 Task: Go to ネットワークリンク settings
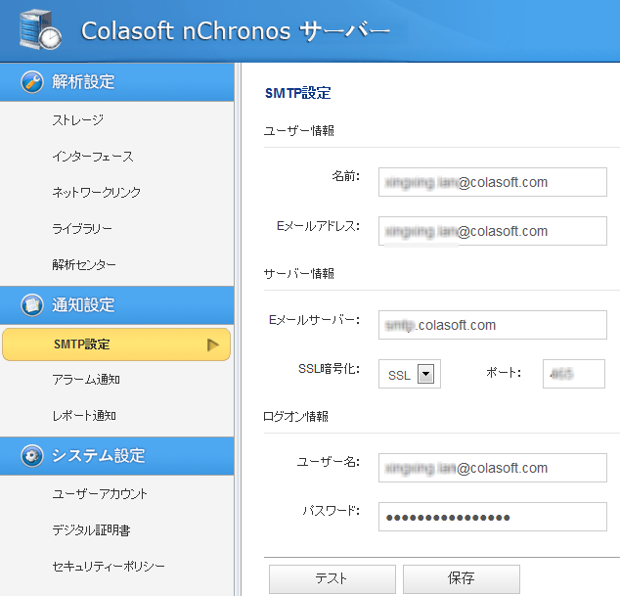tap(96, 193)
